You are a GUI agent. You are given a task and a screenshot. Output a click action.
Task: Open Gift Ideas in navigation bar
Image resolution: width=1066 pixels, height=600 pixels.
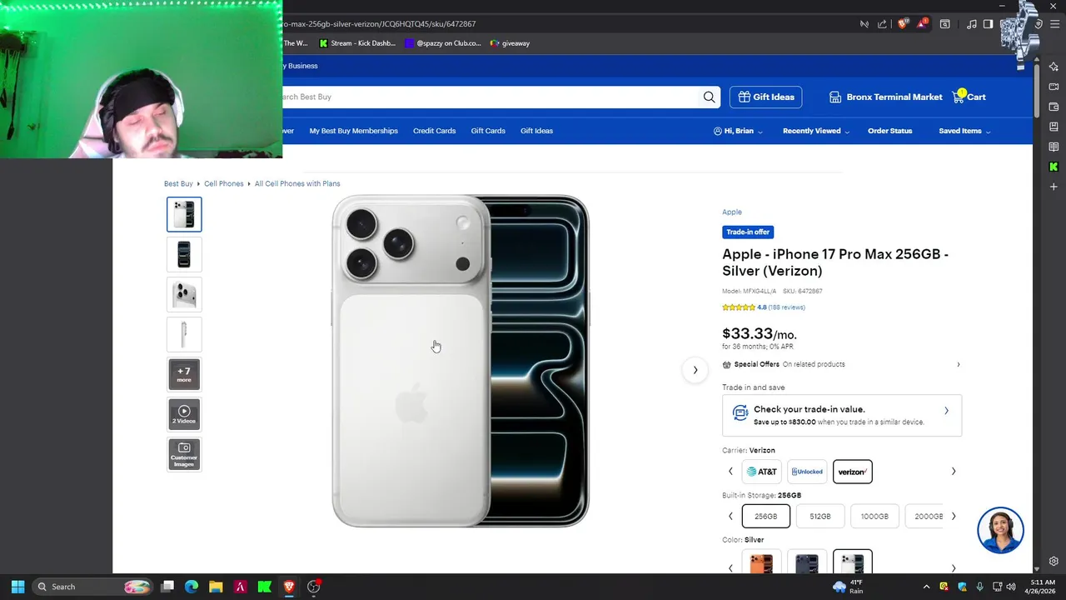(x=536, y=131)
